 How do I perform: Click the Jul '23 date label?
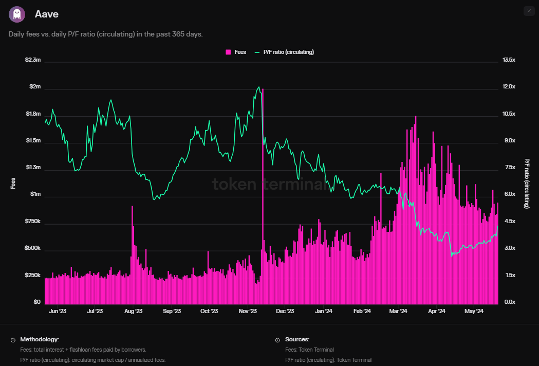(95, 312)
